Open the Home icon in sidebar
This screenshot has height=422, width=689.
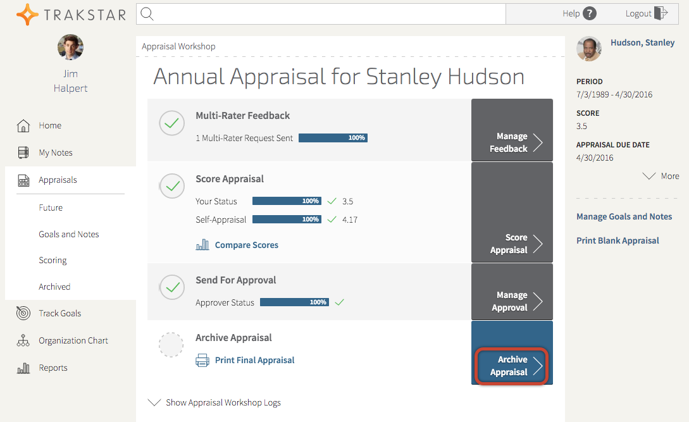coord(23,125)
